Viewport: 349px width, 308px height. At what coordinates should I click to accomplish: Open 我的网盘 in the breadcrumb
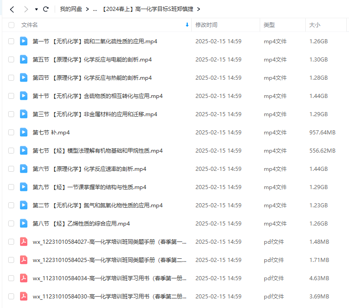pos(71,9)
